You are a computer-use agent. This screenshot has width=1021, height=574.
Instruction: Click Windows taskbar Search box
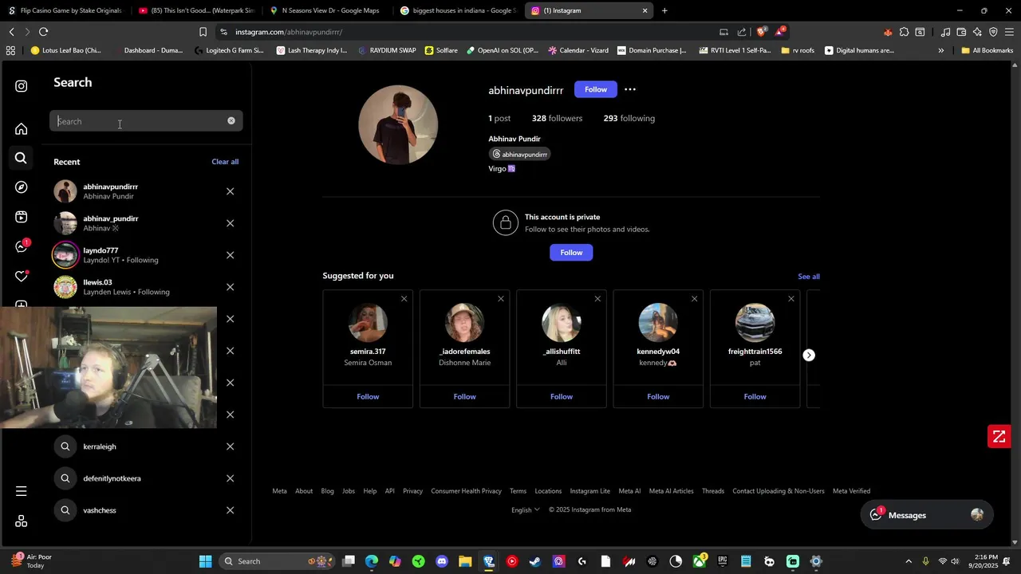[276, 561]
